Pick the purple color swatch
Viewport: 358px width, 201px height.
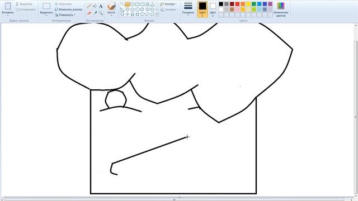[x=270, y=4]
